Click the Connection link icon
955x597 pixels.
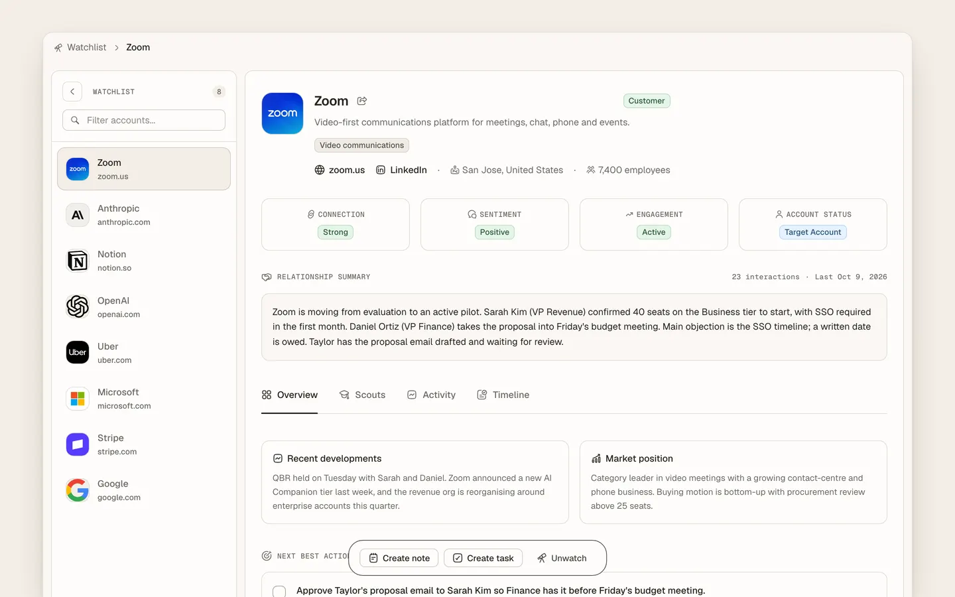[310, 214]
